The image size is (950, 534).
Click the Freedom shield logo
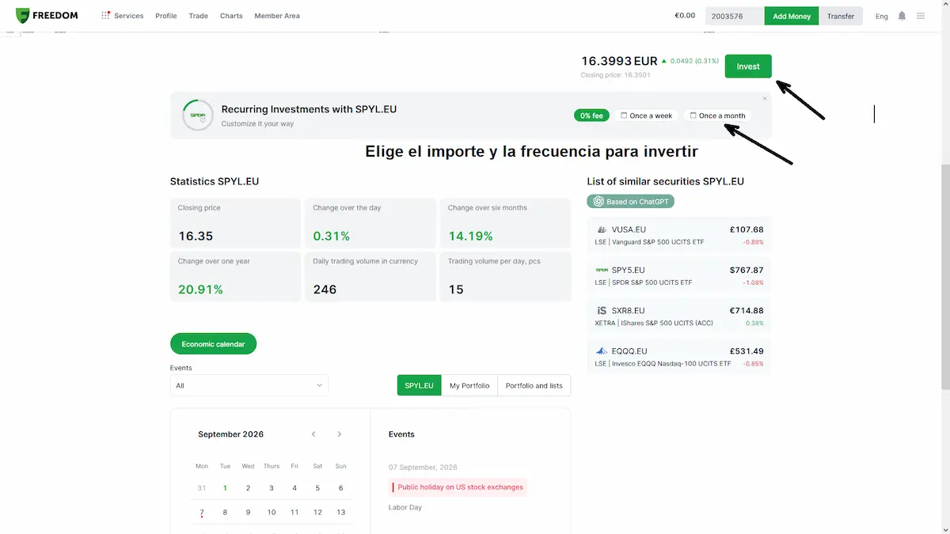point(23,16)
